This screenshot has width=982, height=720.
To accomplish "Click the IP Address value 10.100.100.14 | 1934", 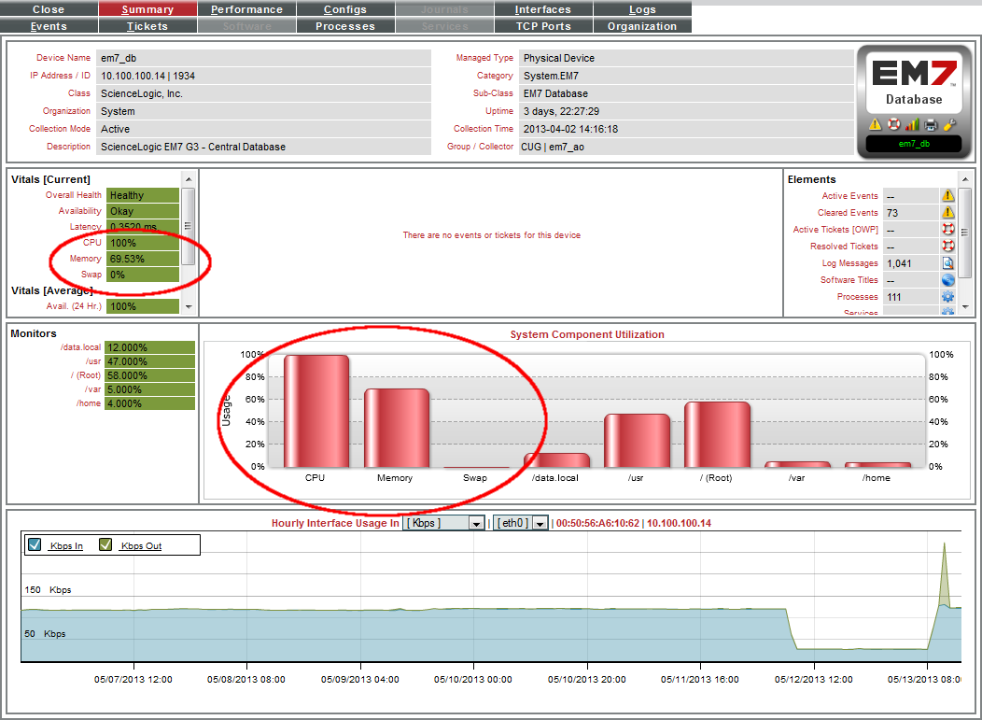I will (263, 76).
